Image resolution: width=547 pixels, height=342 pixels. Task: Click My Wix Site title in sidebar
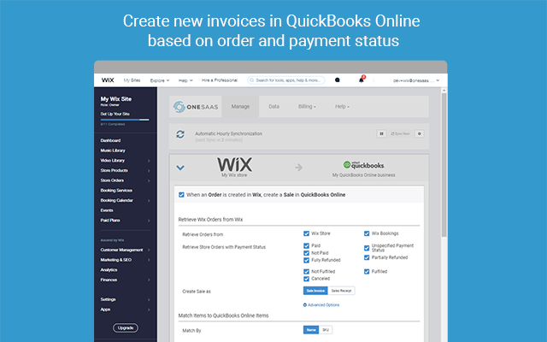116,99
